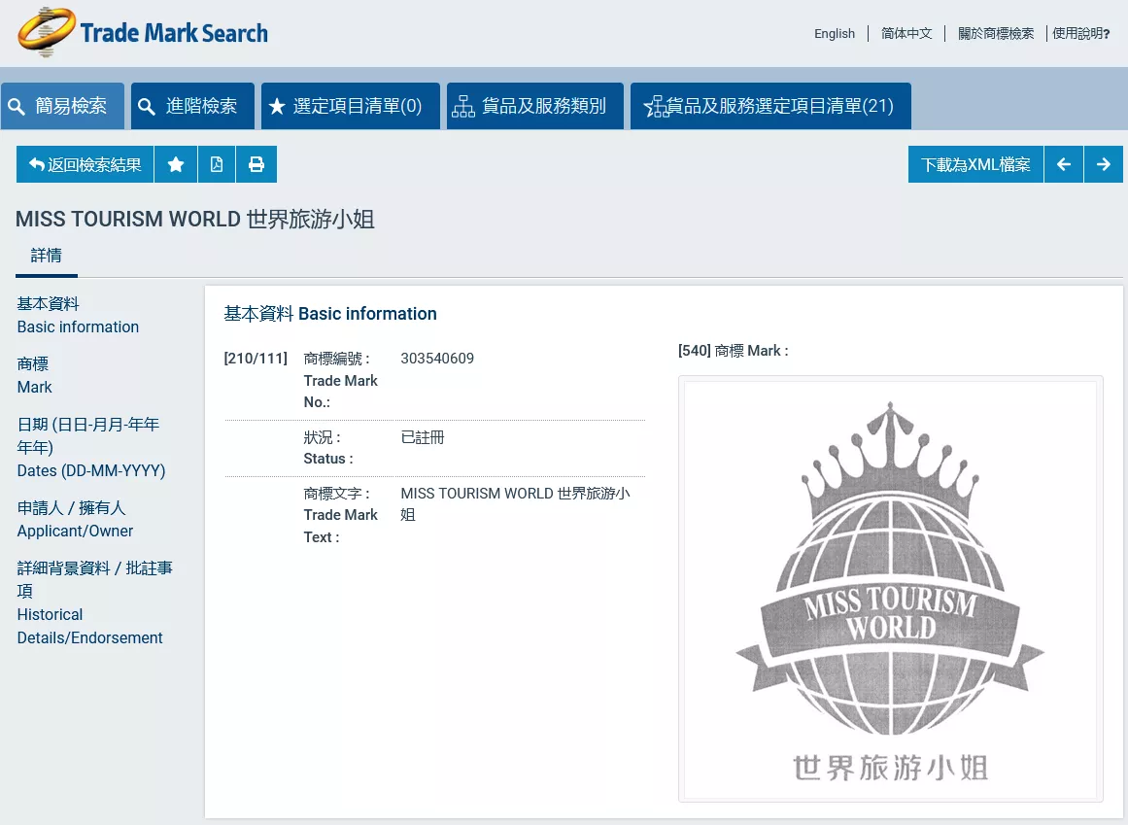Open 貨品及服務選定項目清單(21) tab
This screenshot has height=825, width=1128.
pyautogui.click(x=770, y=107)
